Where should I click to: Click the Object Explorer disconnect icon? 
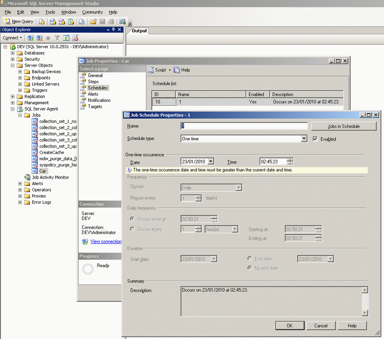39,38
